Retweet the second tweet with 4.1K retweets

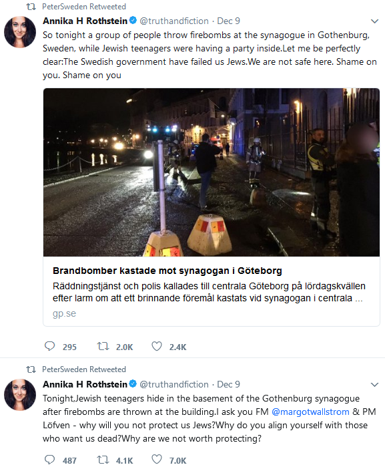point(103,460)
